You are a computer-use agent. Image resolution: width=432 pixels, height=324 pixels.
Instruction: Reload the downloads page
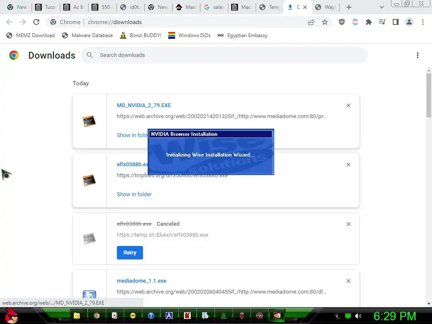pyautogui.click(x=36, y=22)
